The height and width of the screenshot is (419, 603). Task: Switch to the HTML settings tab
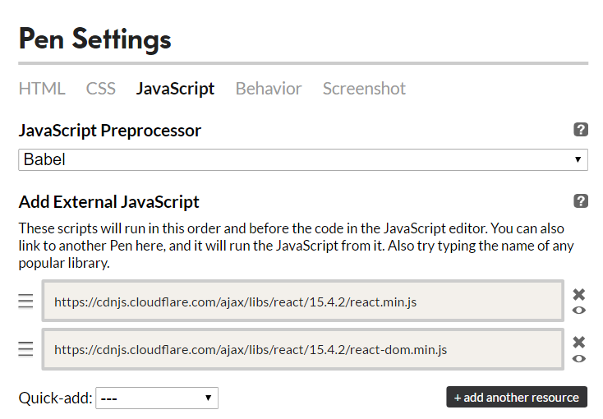[42, 89]
